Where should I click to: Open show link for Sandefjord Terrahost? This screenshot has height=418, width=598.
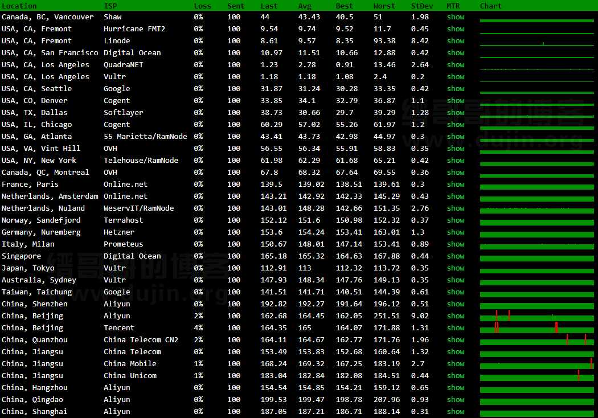click(x=456, y=220)
